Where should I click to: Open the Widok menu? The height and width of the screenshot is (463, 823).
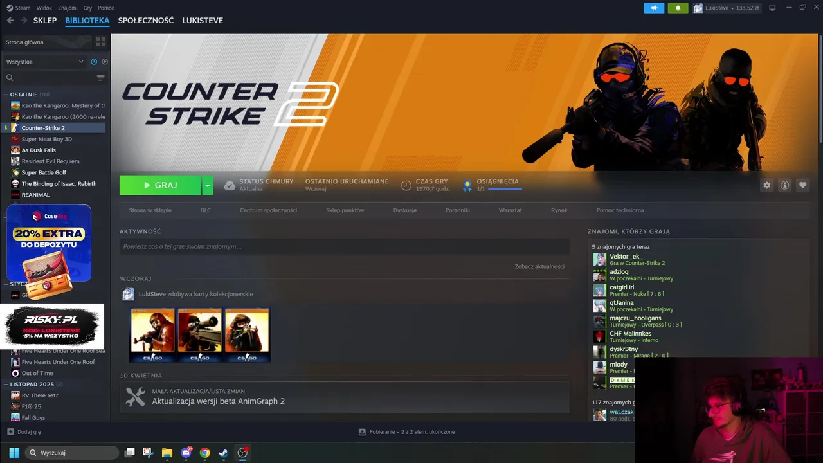coord(44,8)
